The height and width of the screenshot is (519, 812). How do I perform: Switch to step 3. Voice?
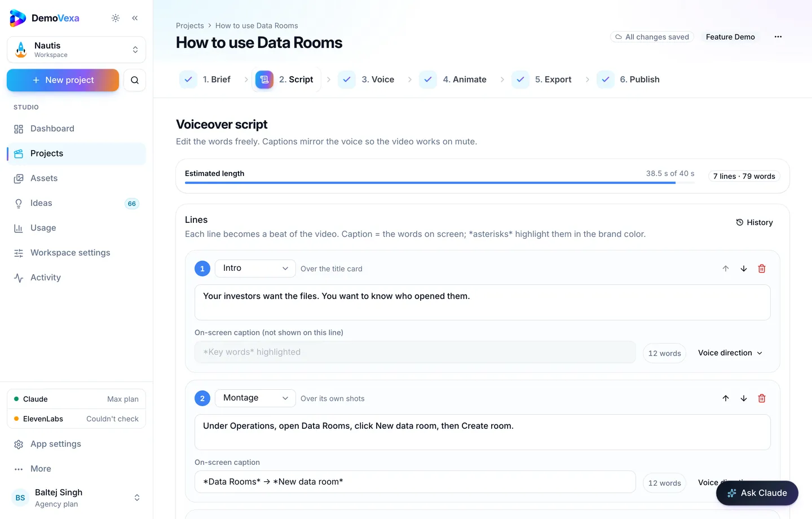click(367, 80)
